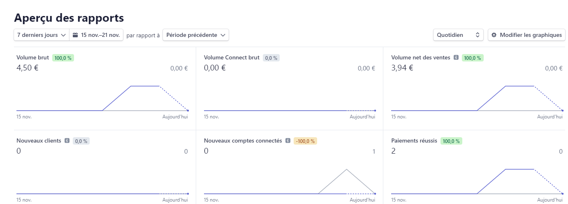Click the endpoint dot on Volume brut chart

pyautogui.click(x=188, y=111)
